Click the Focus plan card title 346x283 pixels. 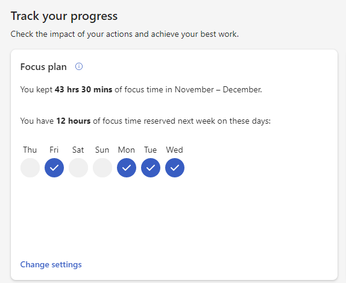[43, 67]
